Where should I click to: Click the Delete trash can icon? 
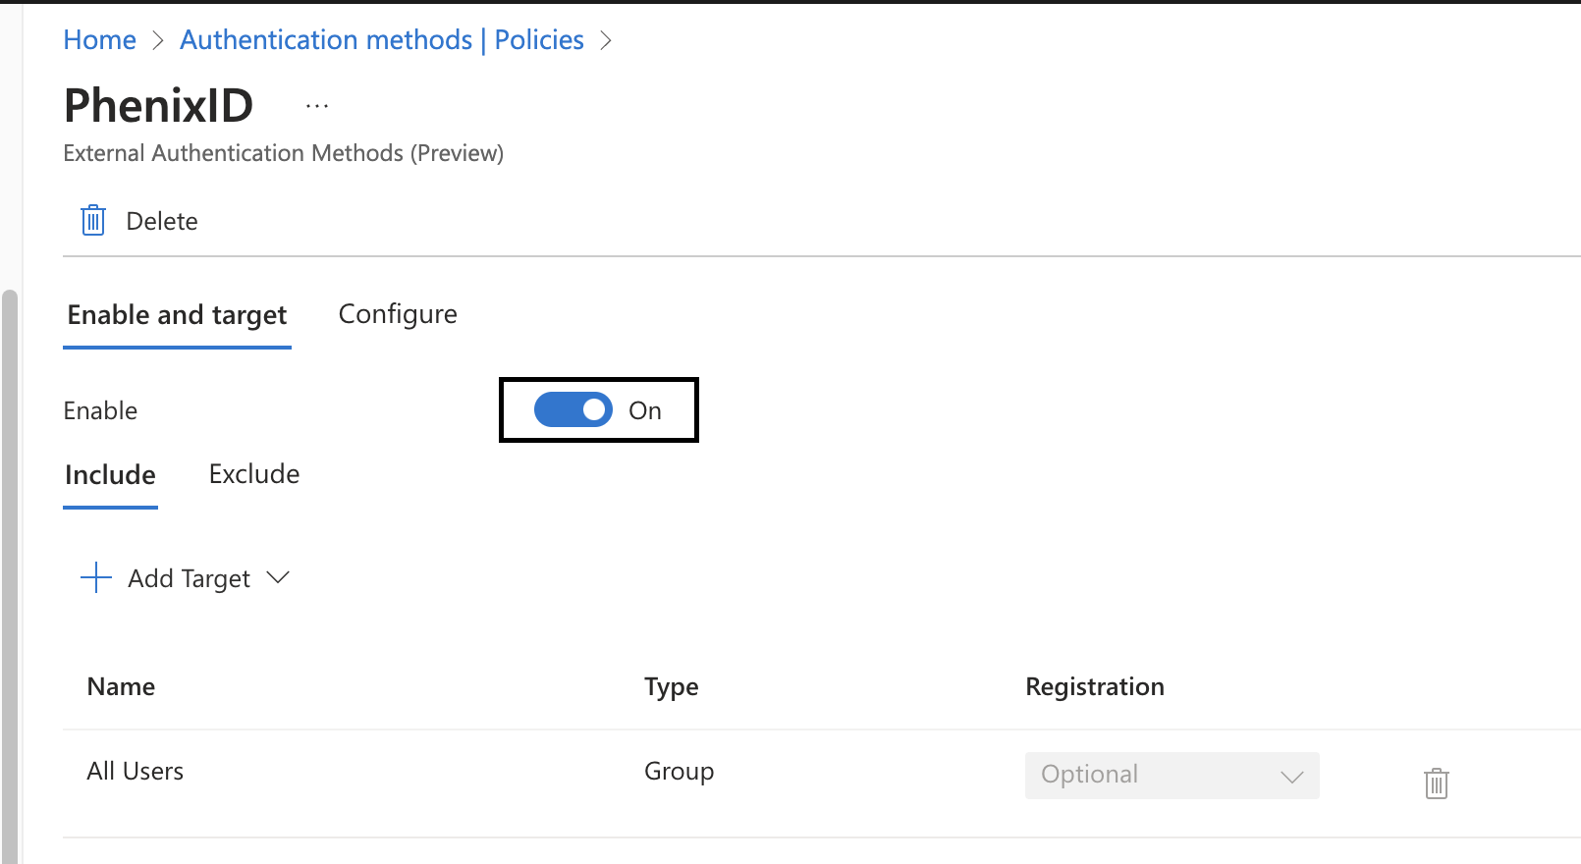pos(93,221)
